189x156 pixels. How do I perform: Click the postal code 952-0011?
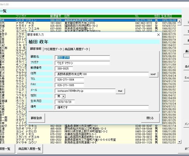coord(56,142)
